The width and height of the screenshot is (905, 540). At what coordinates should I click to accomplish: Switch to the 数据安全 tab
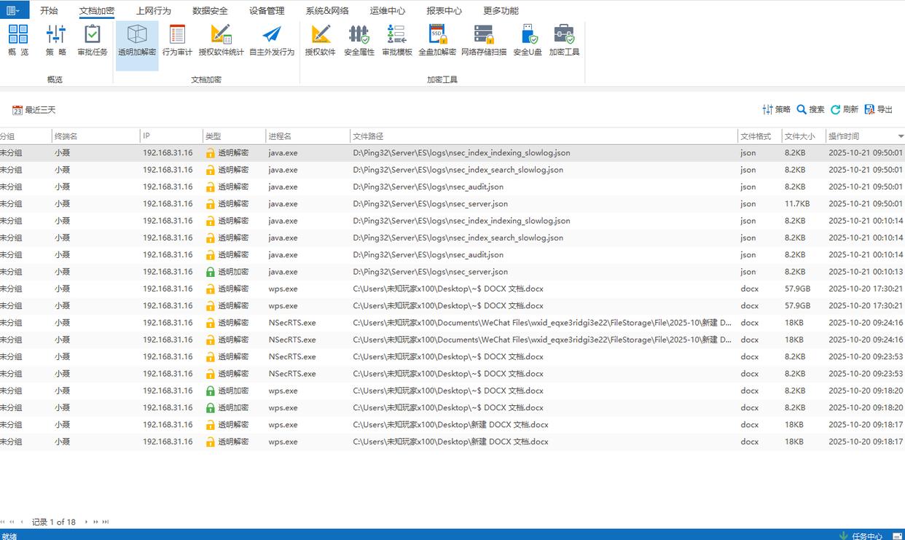210,11
